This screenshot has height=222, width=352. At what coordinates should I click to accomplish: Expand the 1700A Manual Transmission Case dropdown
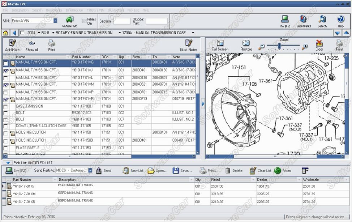193,33
